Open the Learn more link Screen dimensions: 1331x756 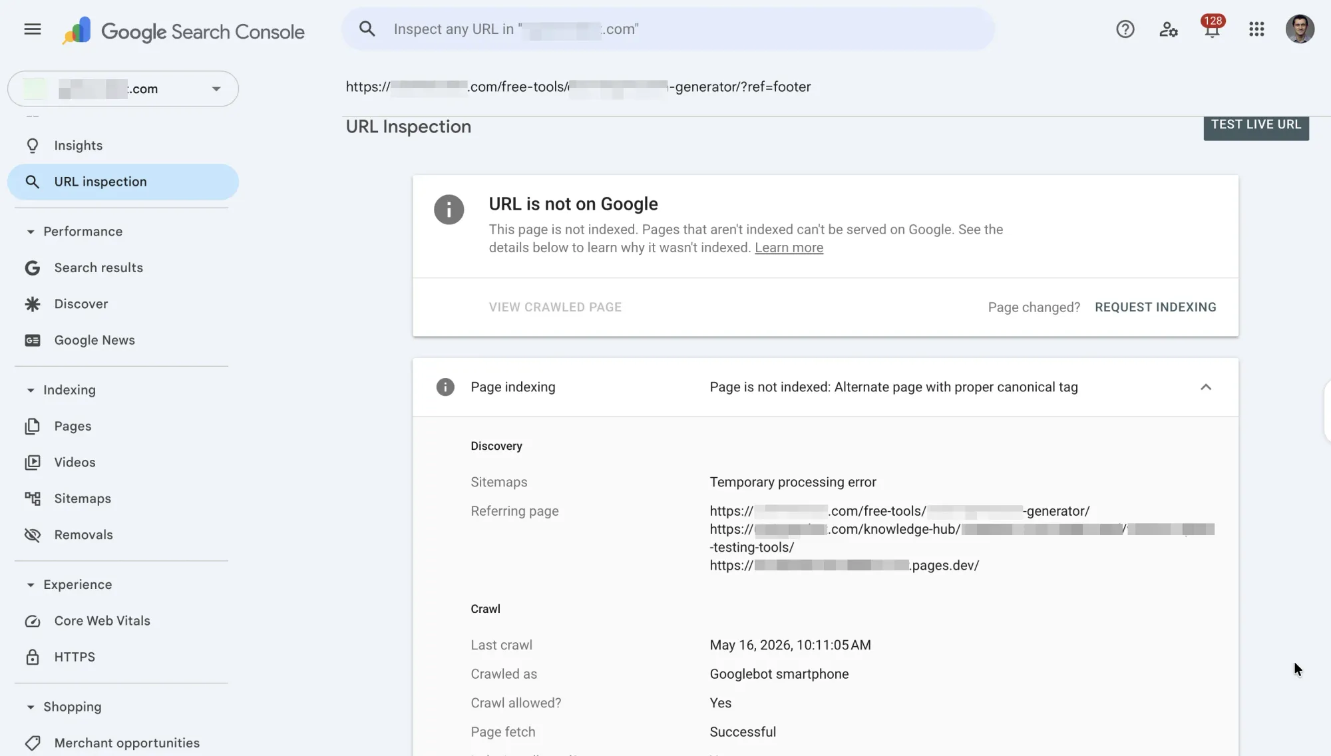[x=789, y=248]
